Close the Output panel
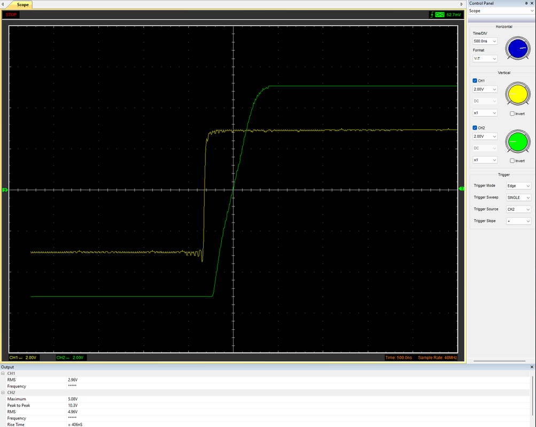Screen dimensions: 536x427 [x=532, y=367]
